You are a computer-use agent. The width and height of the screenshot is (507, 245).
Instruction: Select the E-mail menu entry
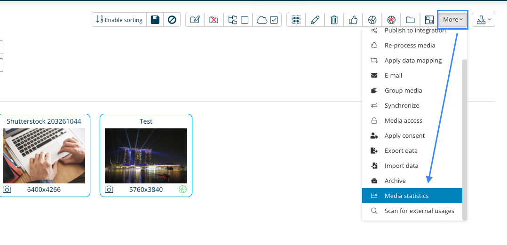pos(412,75)
